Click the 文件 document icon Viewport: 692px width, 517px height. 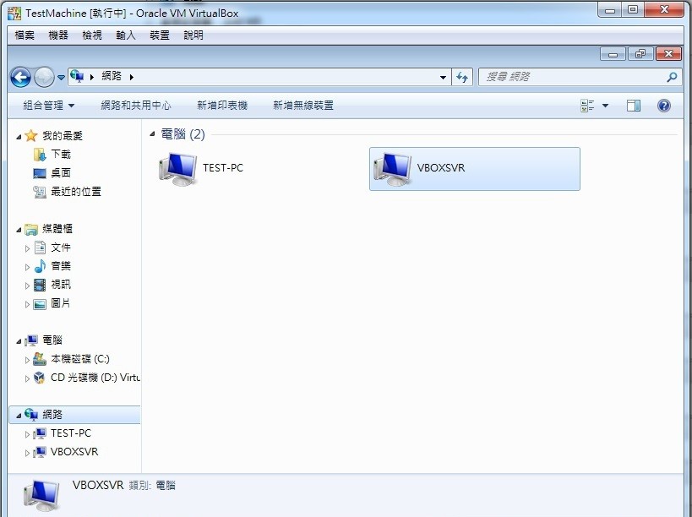point(40,248)
